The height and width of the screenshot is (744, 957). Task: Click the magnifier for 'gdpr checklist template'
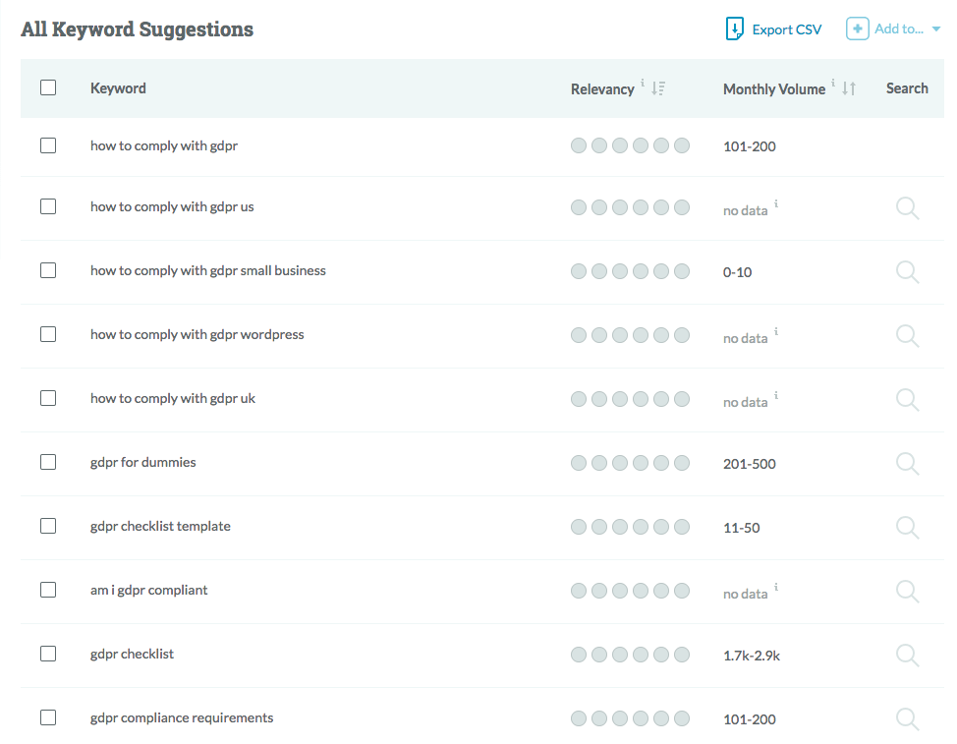tap(908, 528)
